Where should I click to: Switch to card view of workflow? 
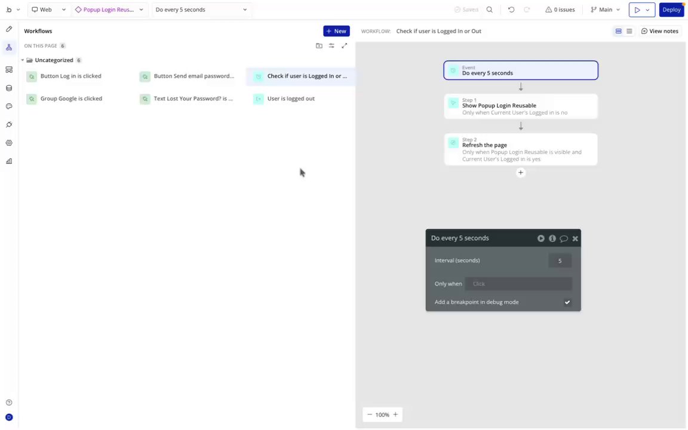click(618, 31)
